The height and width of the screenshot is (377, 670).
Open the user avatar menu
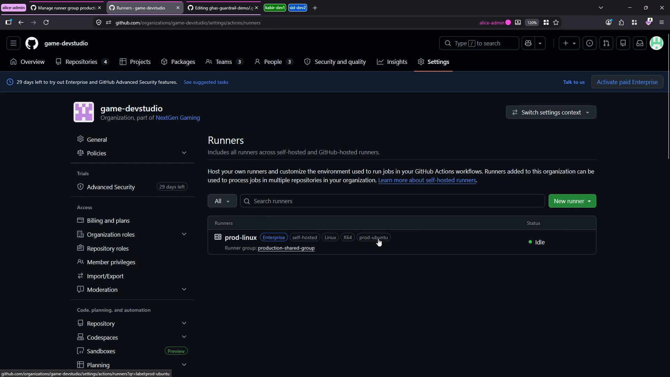pyautogui.click(x=656, y=43)
